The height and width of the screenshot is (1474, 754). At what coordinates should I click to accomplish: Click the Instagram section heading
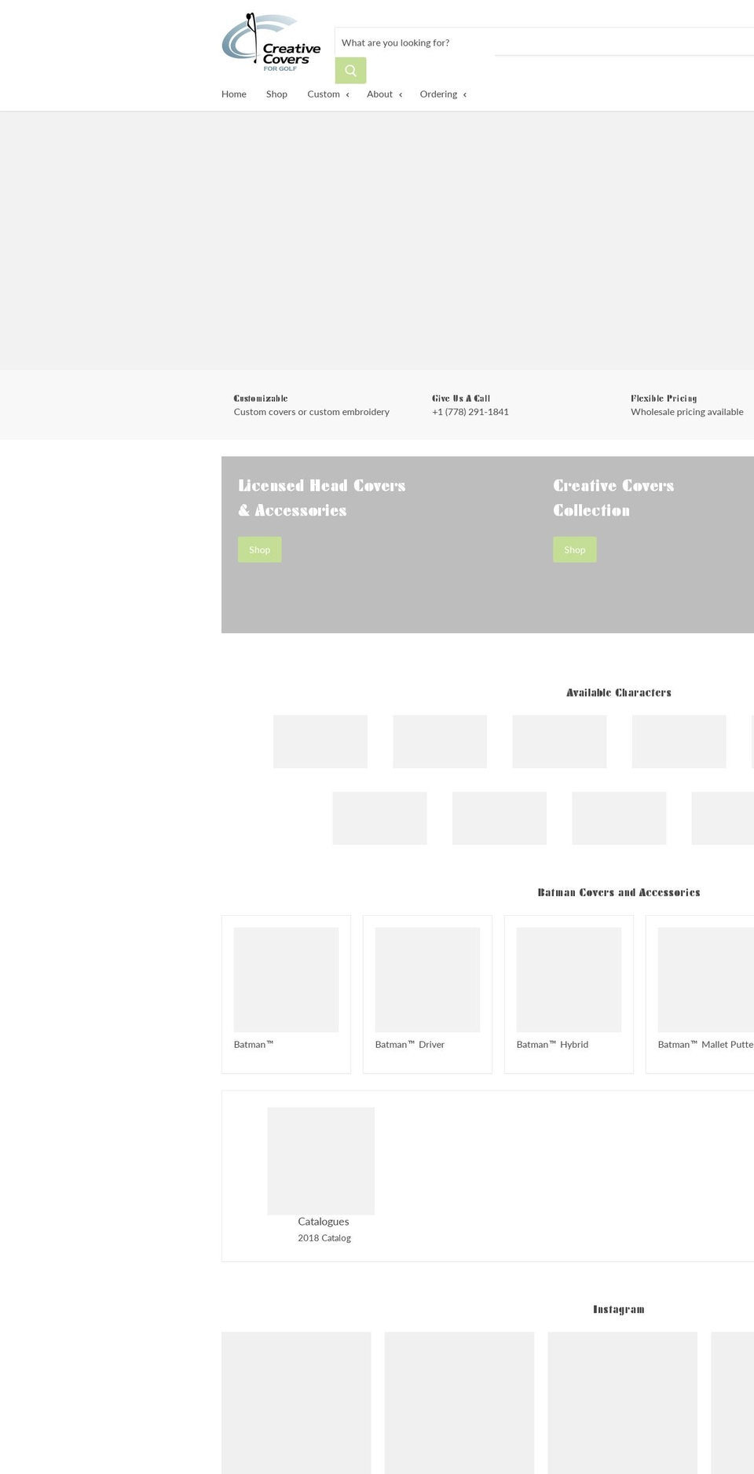(x=619, y=1309)
